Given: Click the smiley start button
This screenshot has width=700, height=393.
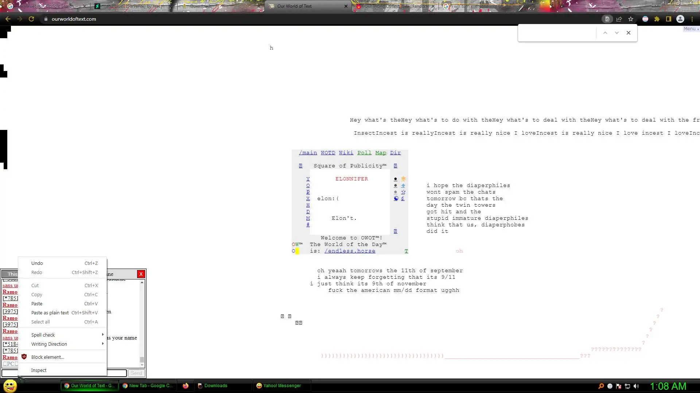Looking at the screenshot, I should coord(10,386).
